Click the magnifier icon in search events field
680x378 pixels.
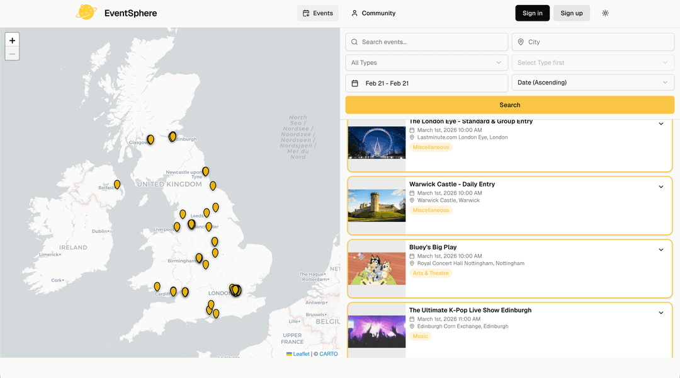tap(354, 42)
